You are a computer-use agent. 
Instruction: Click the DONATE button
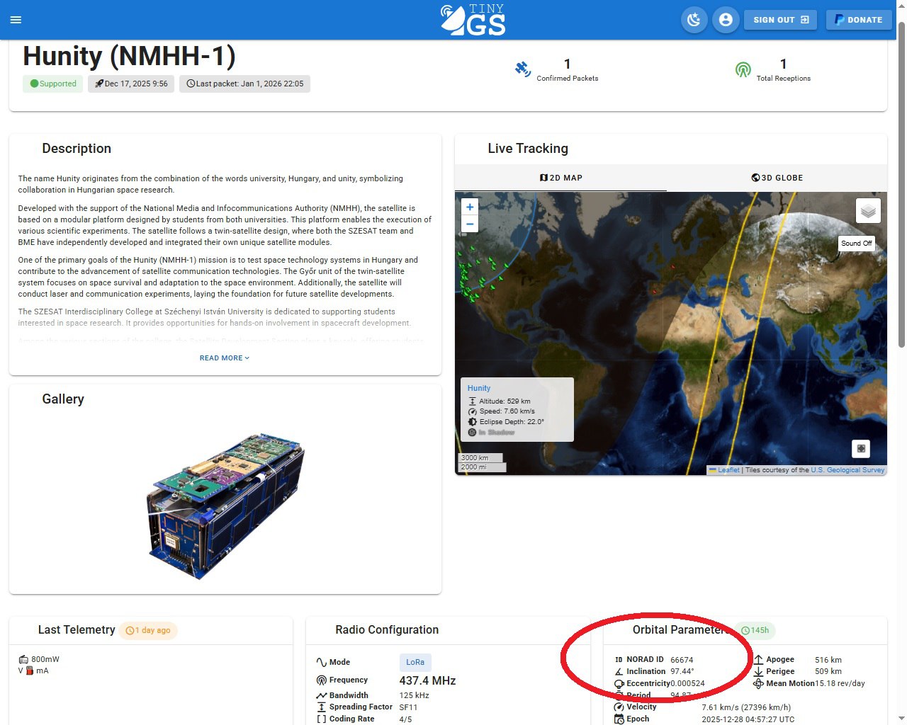coord(858,20)
